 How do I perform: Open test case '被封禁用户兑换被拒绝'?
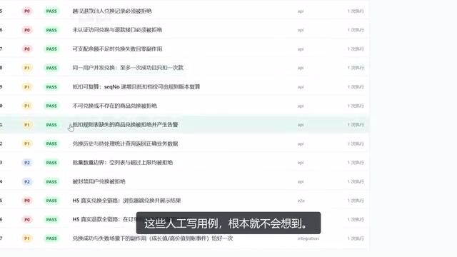point(99,181)
